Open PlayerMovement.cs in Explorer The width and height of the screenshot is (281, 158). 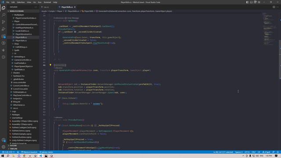23,34
